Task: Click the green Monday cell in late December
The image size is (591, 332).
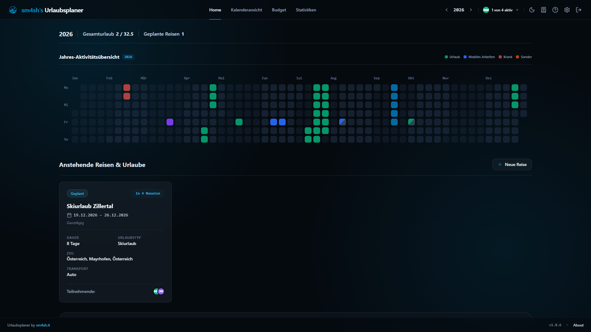Action: pos(515,88)
